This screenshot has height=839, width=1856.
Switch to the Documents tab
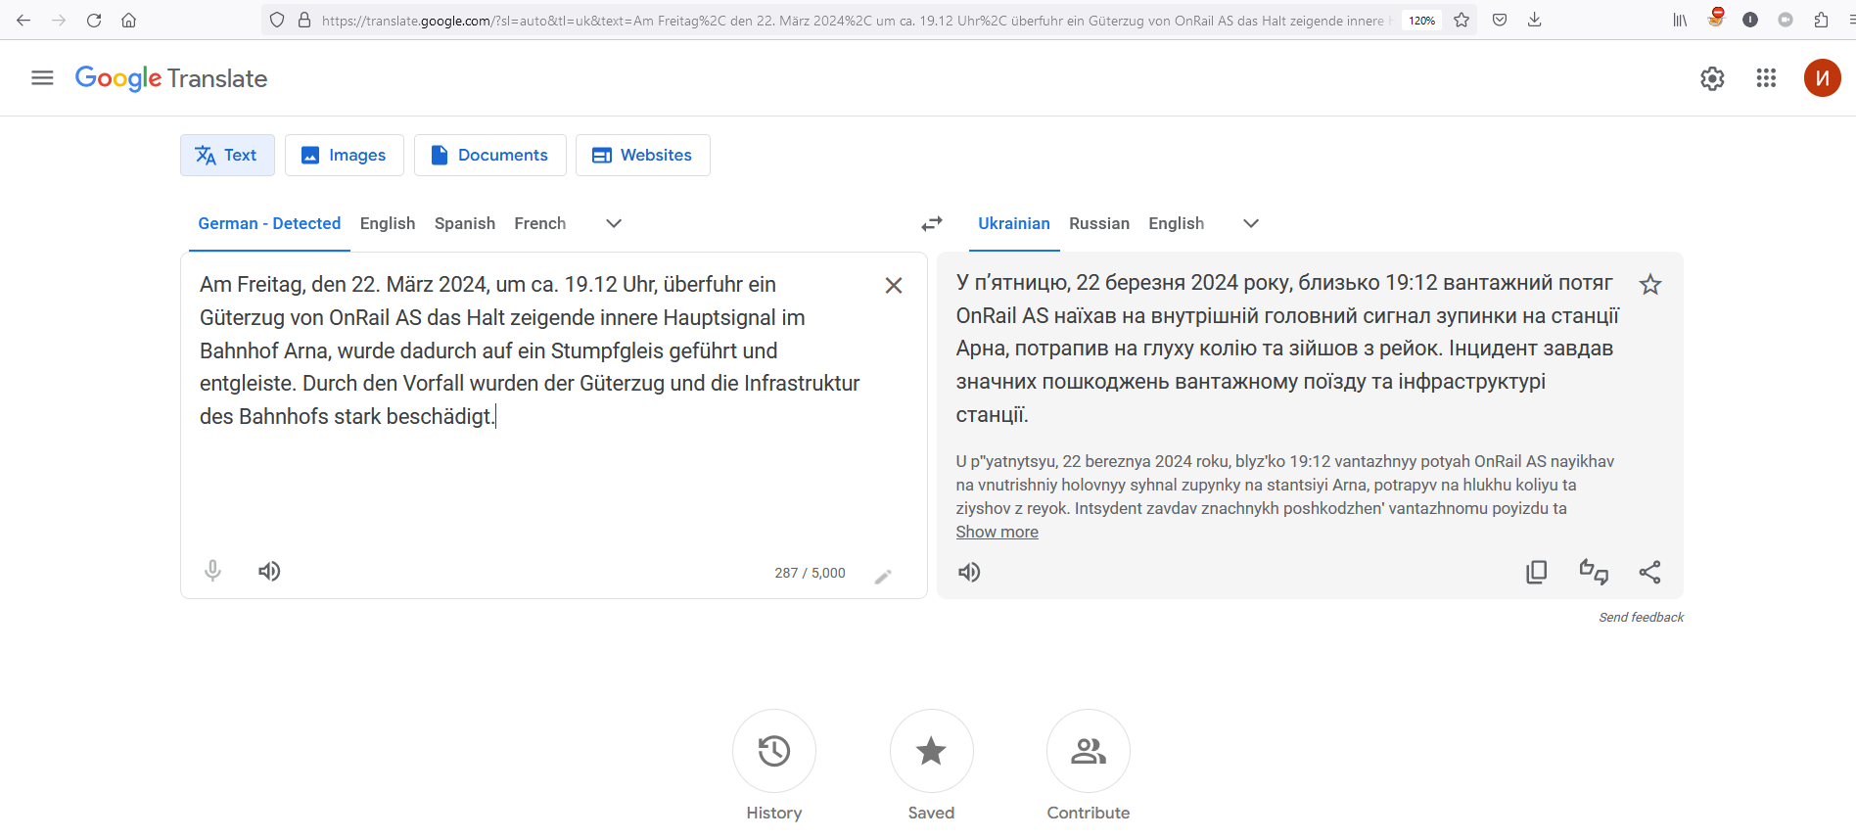[489, 155]
